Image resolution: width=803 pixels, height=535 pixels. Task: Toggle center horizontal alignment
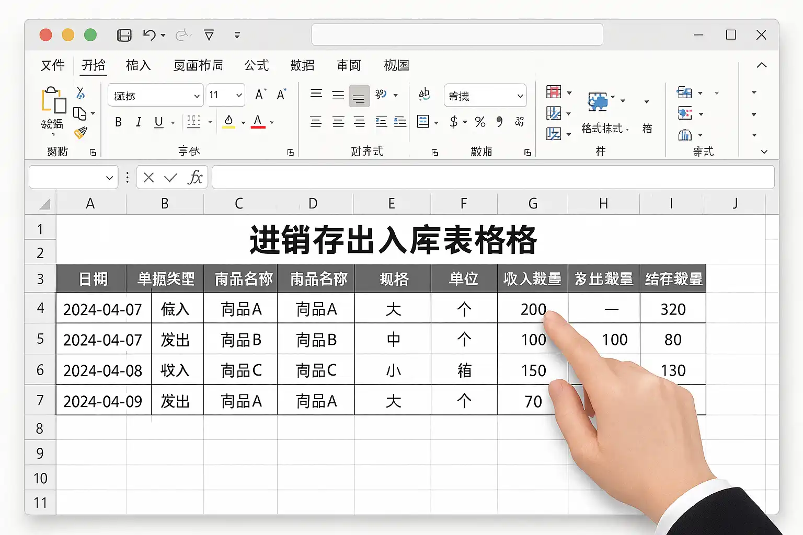(x=338, y=122)
